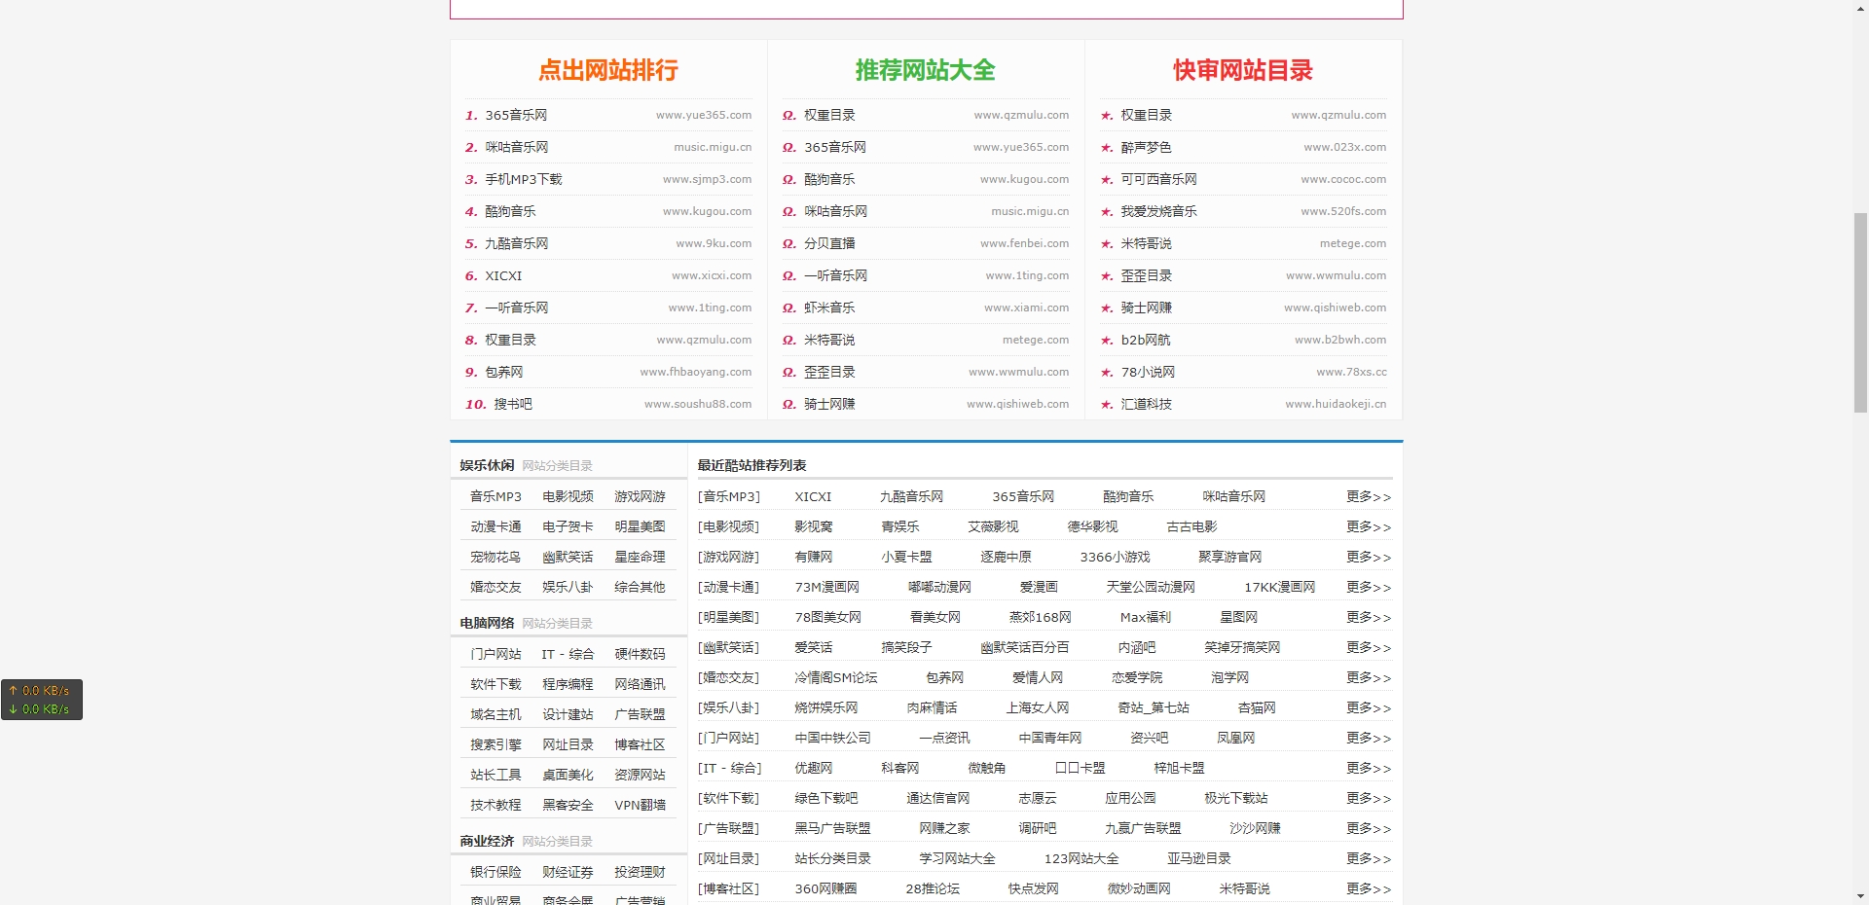Click 更多>> in the [门户网站] row
This screenshot has width=1869, height=905.
tap(1369, 738)
